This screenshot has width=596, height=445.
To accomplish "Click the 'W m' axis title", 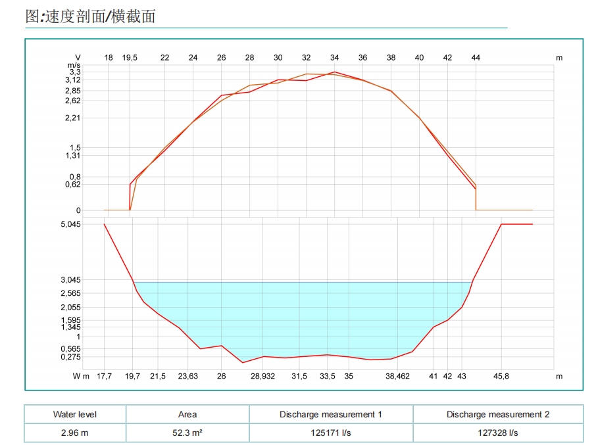I will click(x=81, y=376).
